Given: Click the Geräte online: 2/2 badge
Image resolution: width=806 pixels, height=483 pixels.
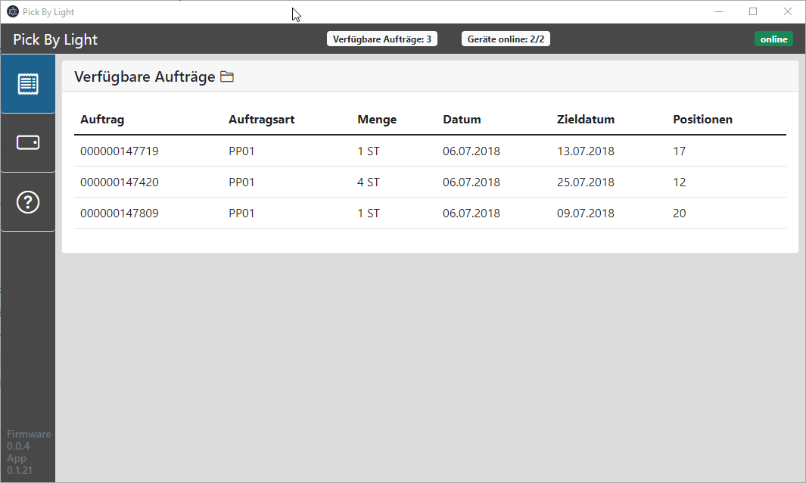Looking at the screenshot, I should coord(506,38).
